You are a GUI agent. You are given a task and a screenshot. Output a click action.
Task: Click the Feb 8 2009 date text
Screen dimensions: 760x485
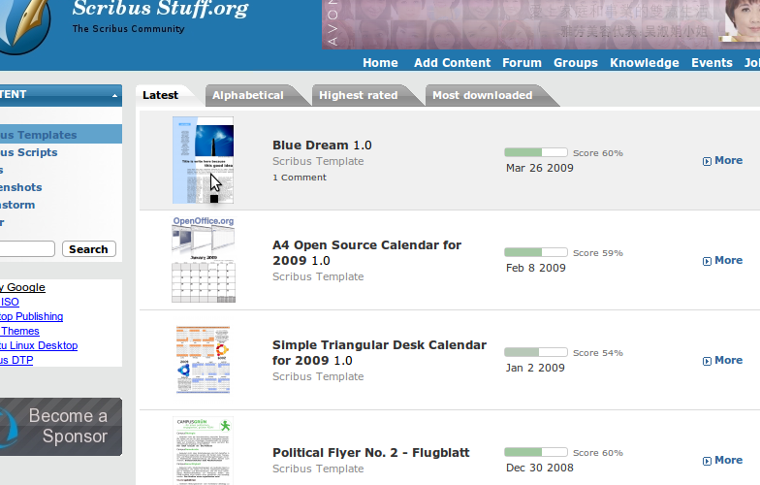click(535, 268)
